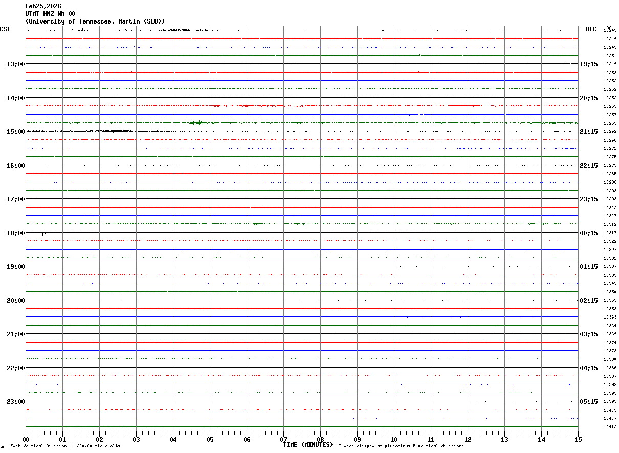Screen dimensions: 619x453
Task: Click the 22:15 UTC time label
Action: [x=589, y=166]
